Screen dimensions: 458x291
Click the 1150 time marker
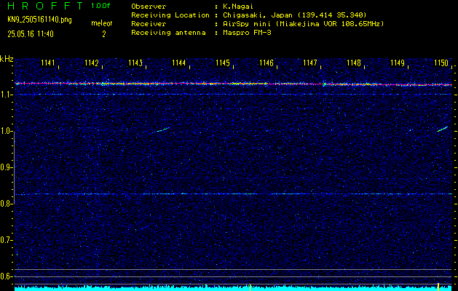(x=441, y=63)
